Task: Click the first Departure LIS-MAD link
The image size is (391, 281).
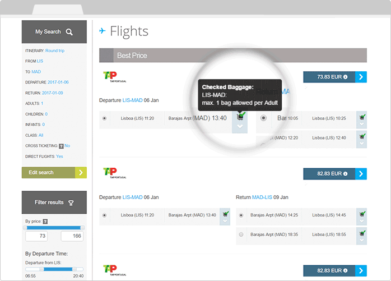Action: pyautogui.click(x=132, y=100)
